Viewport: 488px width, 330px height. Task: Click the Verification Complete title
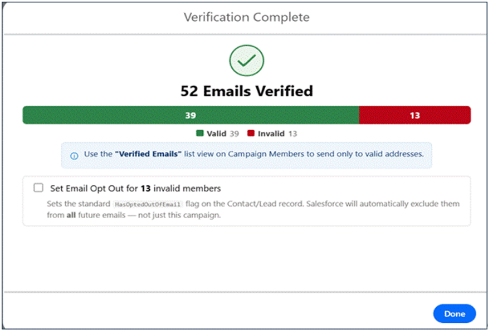(x=246, y=17)
